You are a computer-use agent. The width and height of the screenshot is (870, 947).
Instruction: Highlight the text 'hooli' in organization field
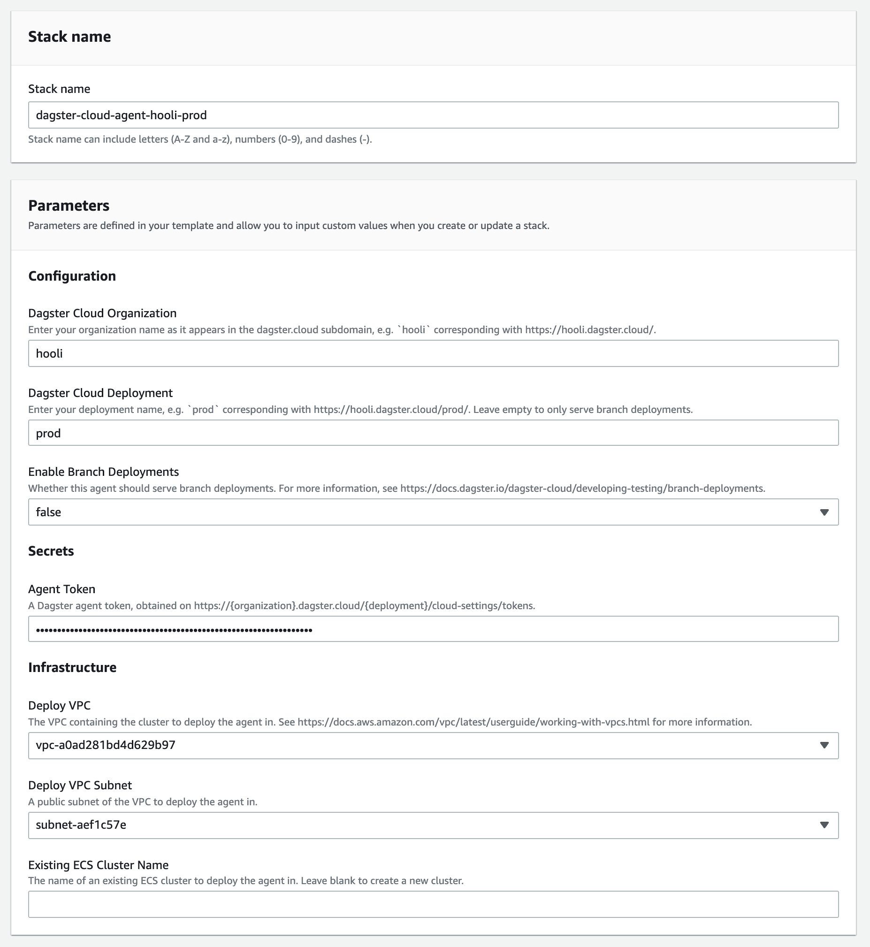[49, 353]
